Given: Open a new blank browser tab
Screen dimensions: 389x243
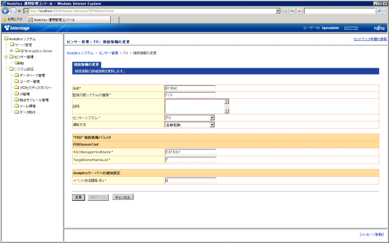Looking at the screenshot, I should point(114,19).
